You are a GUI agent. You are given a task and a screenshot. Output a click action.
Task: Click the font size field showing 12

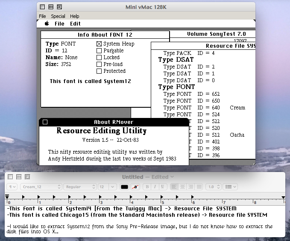coord(103,187)
